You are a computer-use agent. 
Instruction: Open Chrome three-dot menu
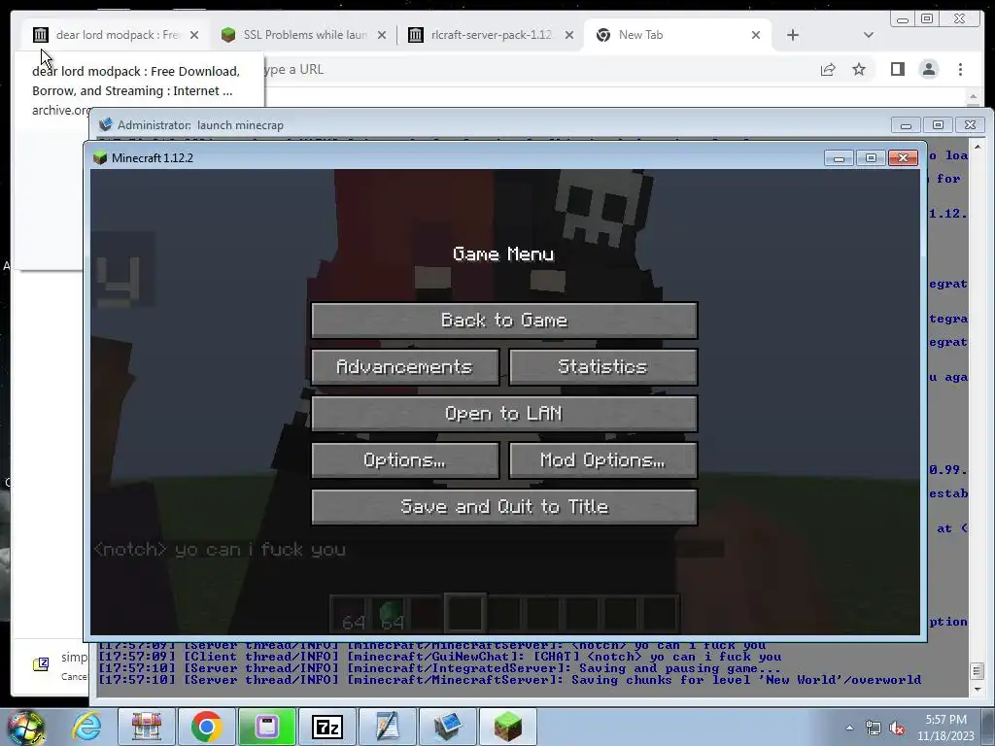pyautogui.click(x=960, y=69)
